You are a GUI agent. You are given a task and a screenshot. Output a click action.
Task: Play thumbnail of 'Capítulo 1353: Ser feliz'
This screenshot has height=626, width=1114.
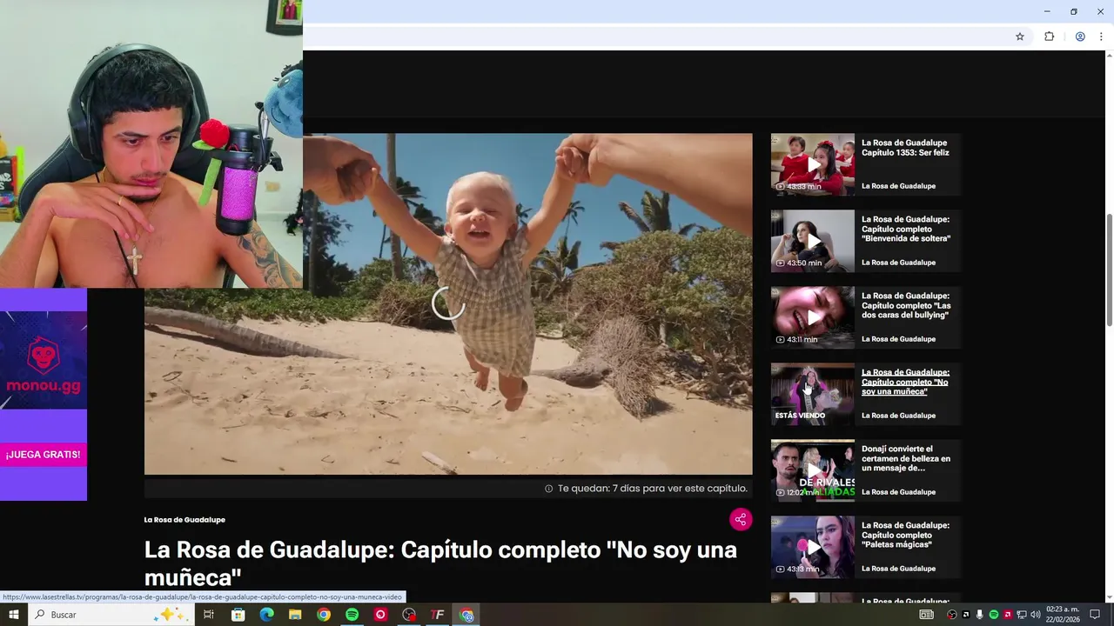(x=813, y=164)
